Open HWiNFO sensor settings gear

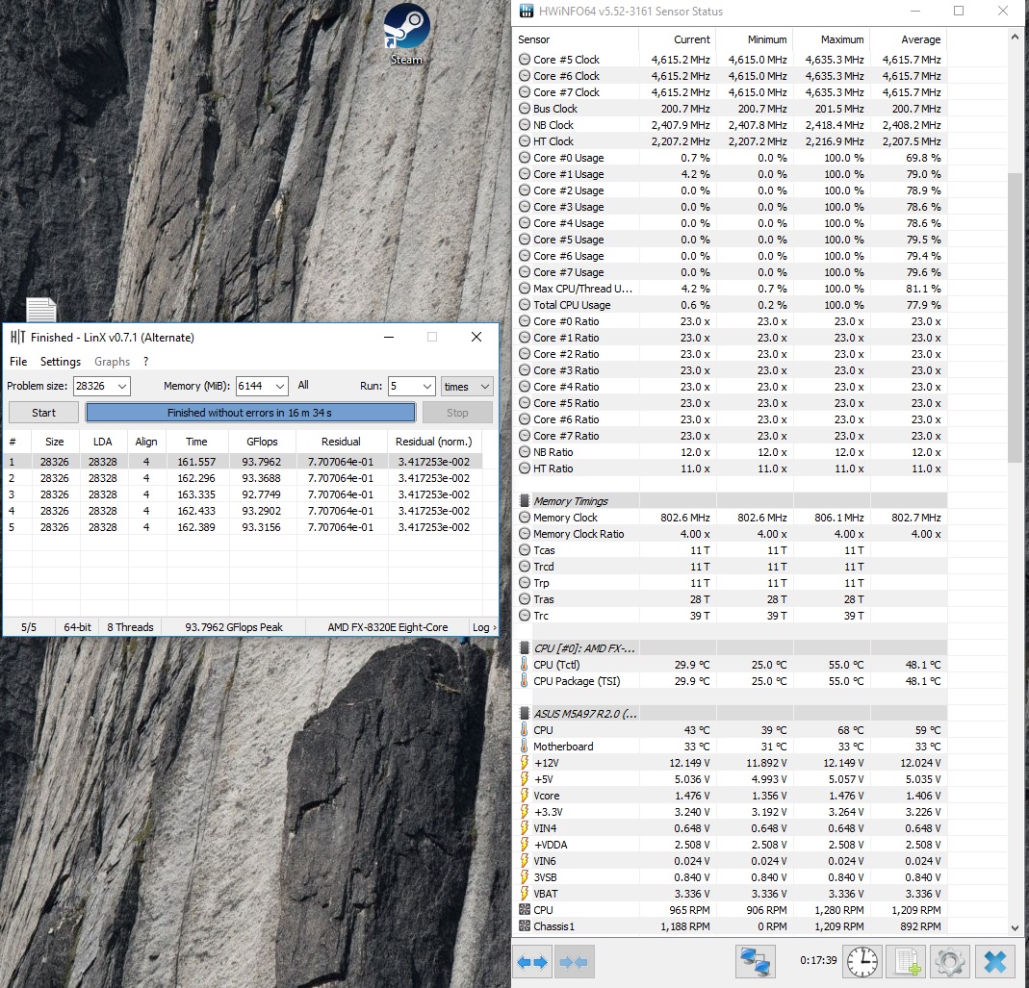[950, 961]
